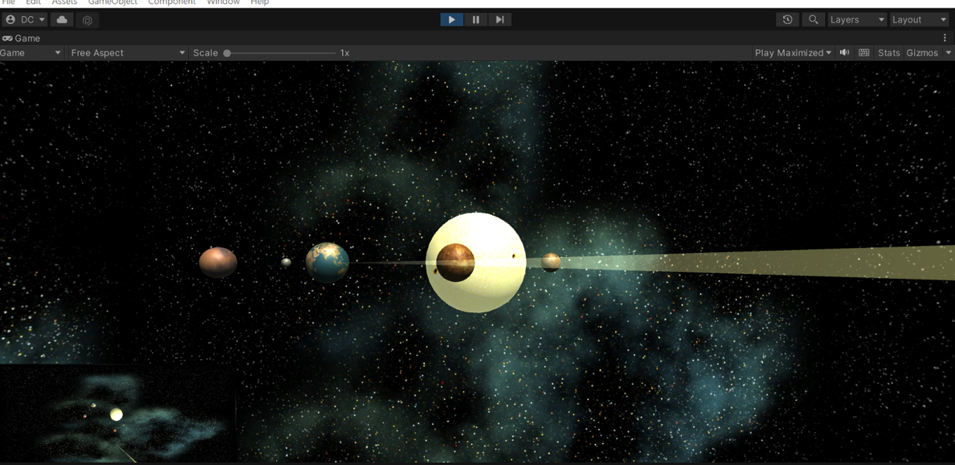Pause the running game
Image resolution: width=955 pixels, height=465 pixels.
pos(475,20)
